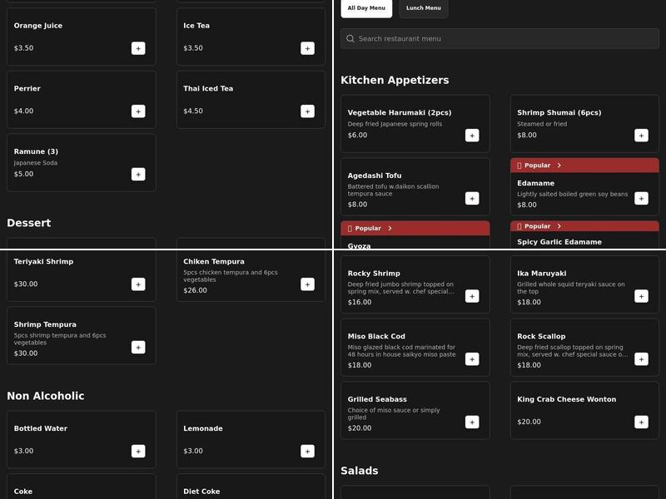Screen dimensions: 666x499
Task: Add Vegetable Harumaki using plus icon
Action: pos(472,136)
